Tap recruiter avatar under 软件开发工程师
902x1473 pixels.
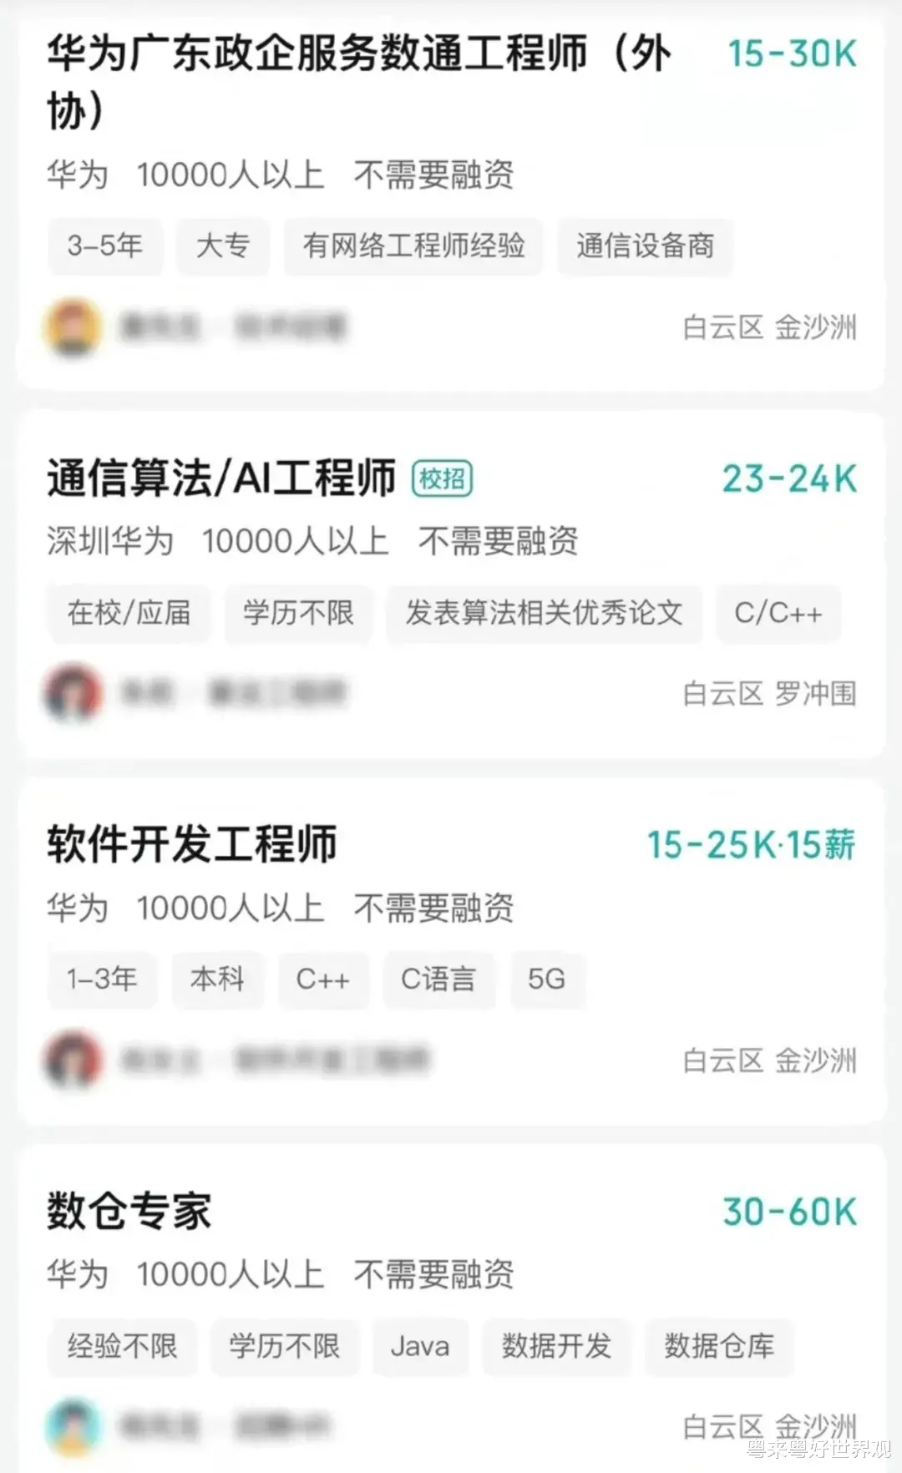(x=73, y=1060)
